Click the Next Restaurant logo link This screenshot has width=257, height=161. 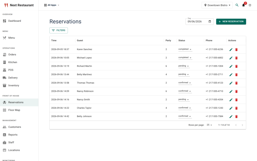19,5
